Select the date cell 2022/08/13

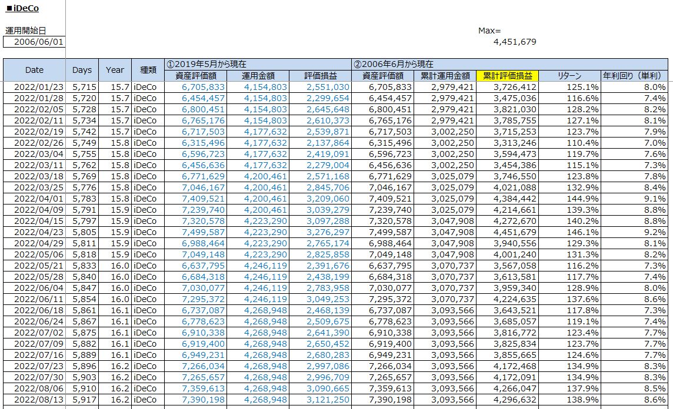(x=34, y=400)
